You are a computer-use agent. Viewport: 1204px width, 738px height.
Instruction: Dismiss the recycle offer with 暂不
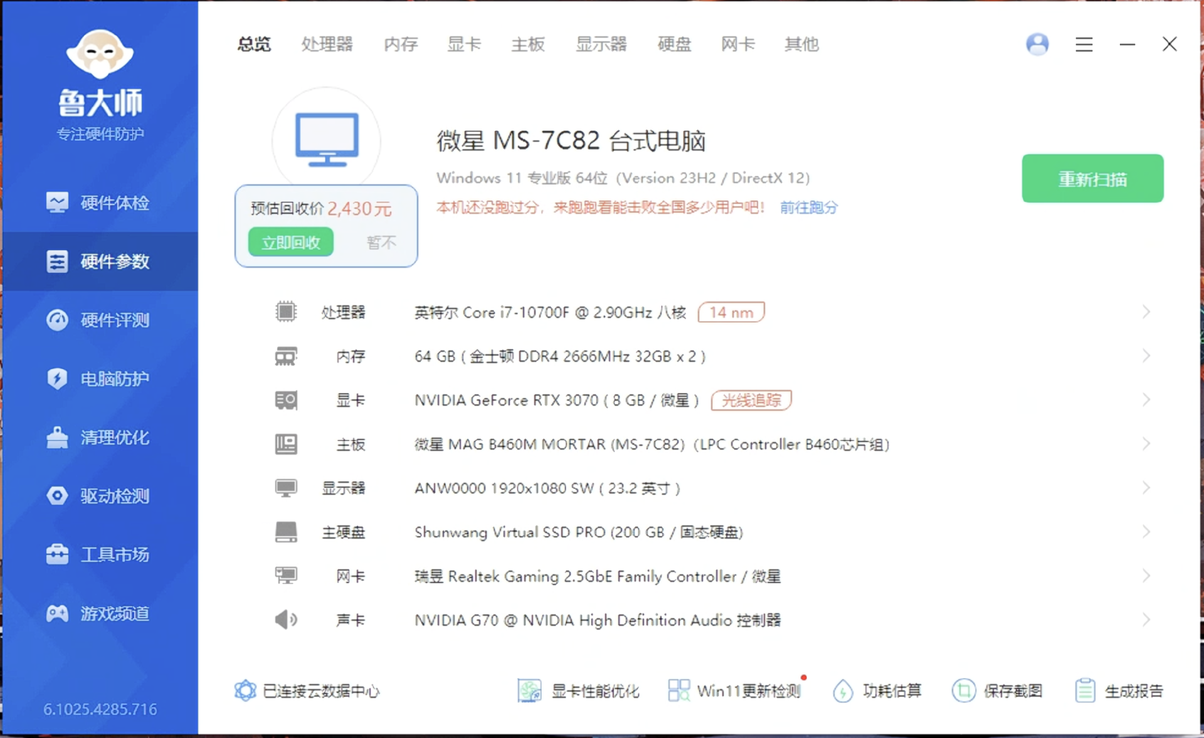(x=381, y=242)
